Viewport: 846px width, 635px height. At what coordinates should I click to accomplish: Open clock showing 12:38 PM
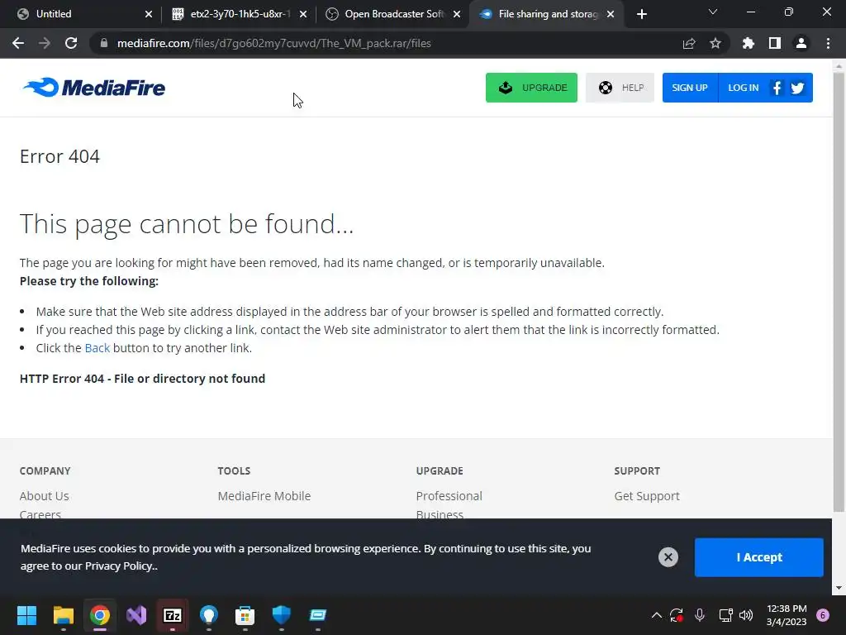[x=787, y=615]
